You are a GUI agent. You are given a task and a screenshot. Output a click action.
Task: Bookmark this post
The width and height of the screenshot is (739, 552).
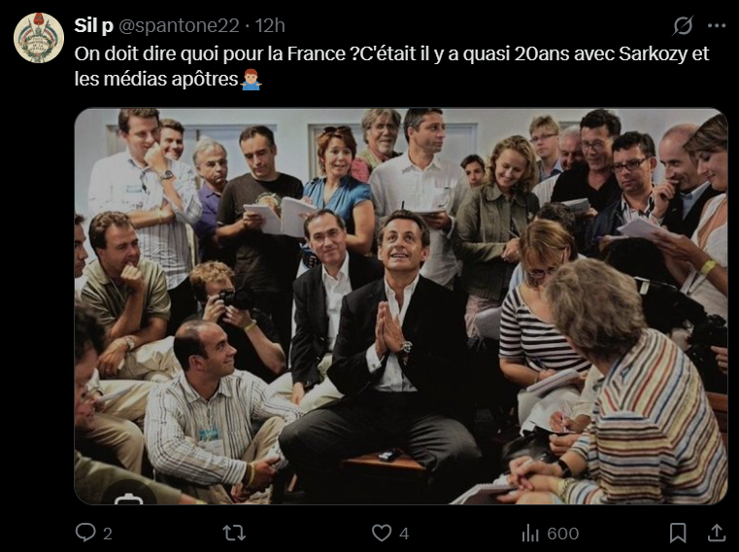point(678,533)
